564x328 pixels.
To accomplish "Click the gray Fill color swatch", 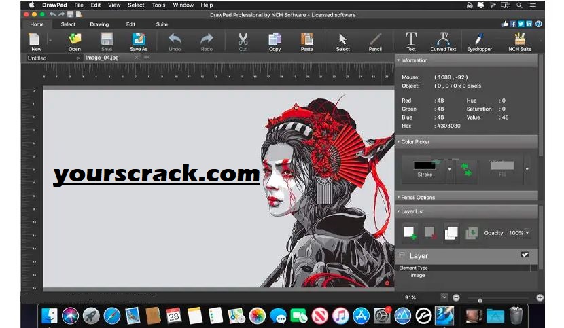I will [x=502, y=166].
